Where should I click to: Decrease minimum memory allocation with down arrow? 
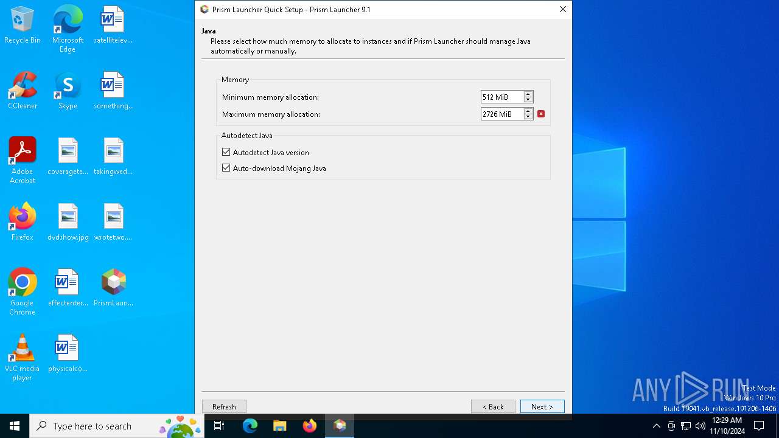click(528, 100)
